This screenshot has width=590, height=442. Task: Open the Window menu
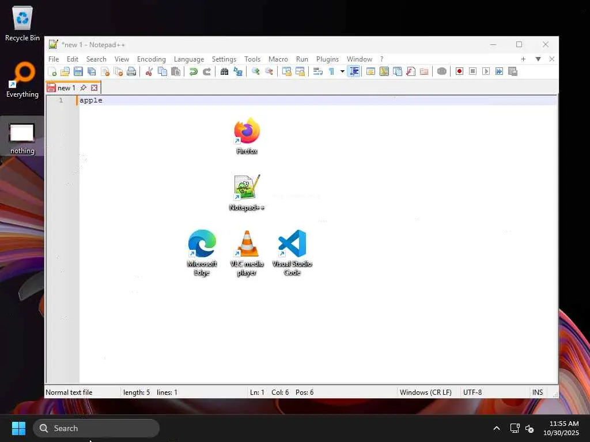pyautogui.click(x=360, y=59)
